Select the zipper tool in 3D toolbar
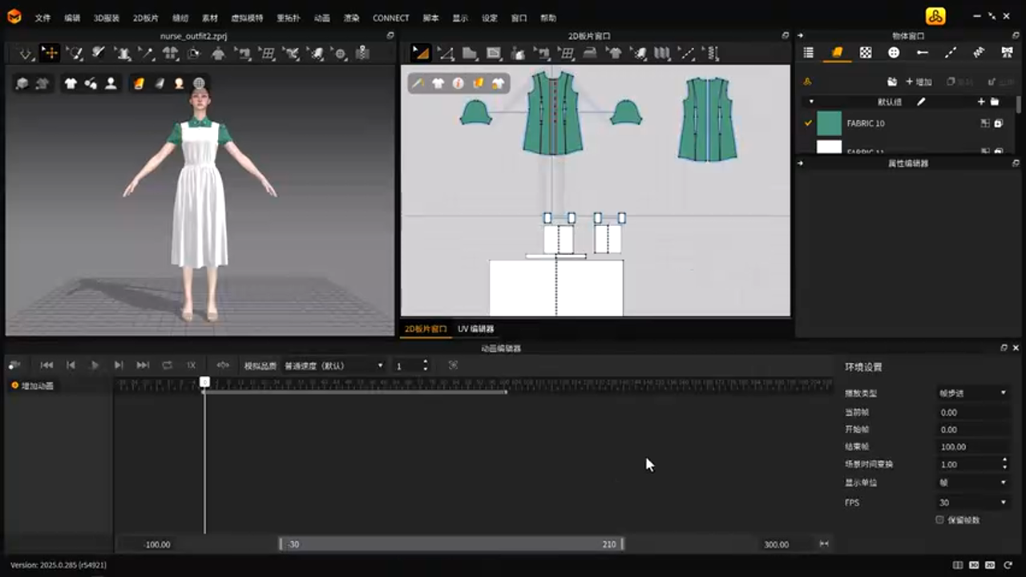The width and height of the screenshot is (1026, 577). tap(362, 54)
